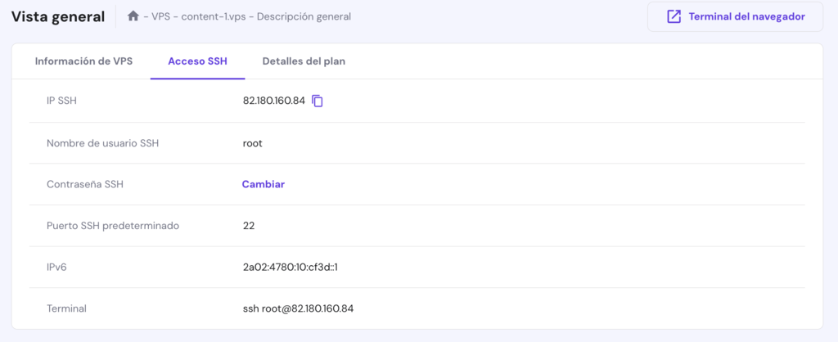The height and width of the screenshot is (342, 838).
Task: Copy the SSH IP address with the copy icon
Action: click(x=318, y=101)
